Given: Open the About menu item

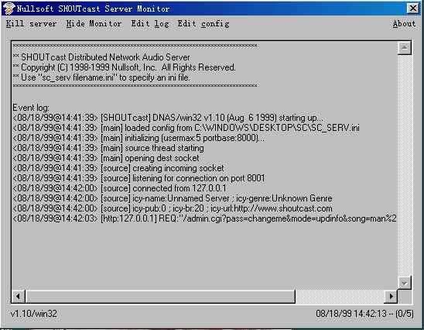Looking at the screenshot, I should click(x=404, y=24).
